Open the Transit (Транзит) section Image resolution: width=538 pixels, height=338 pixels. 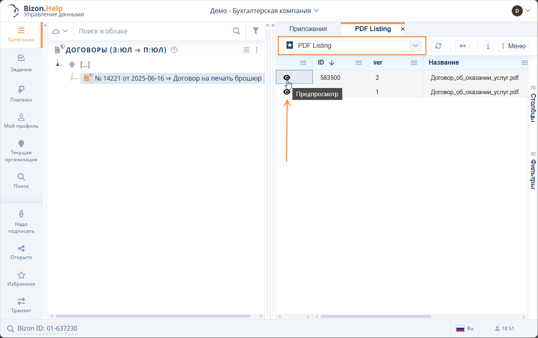pos(21,305)
